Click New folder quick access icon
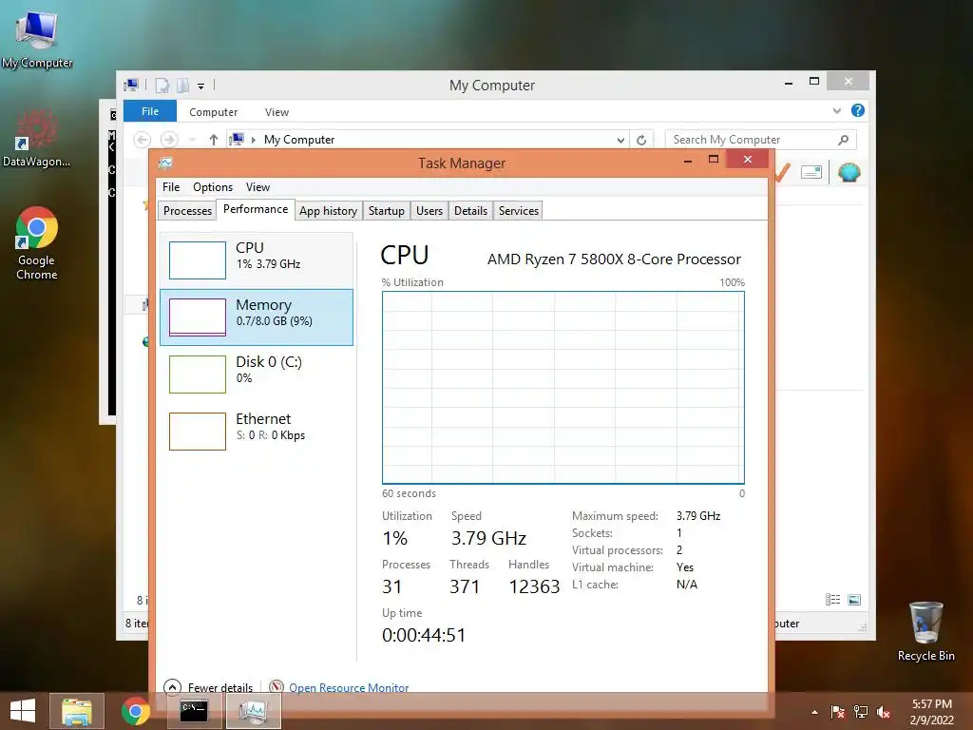This screenshot has height=730, width=973. (x=183, y=86)
